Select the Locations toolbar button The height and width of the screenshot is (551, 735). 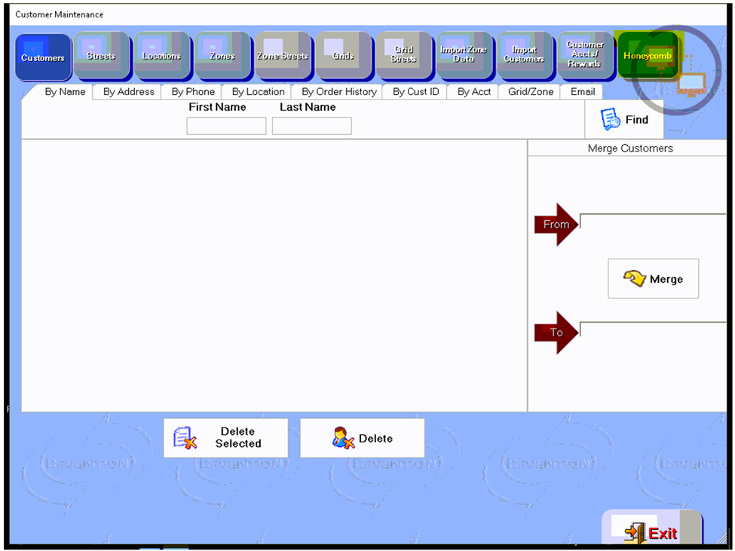point(162,57)
